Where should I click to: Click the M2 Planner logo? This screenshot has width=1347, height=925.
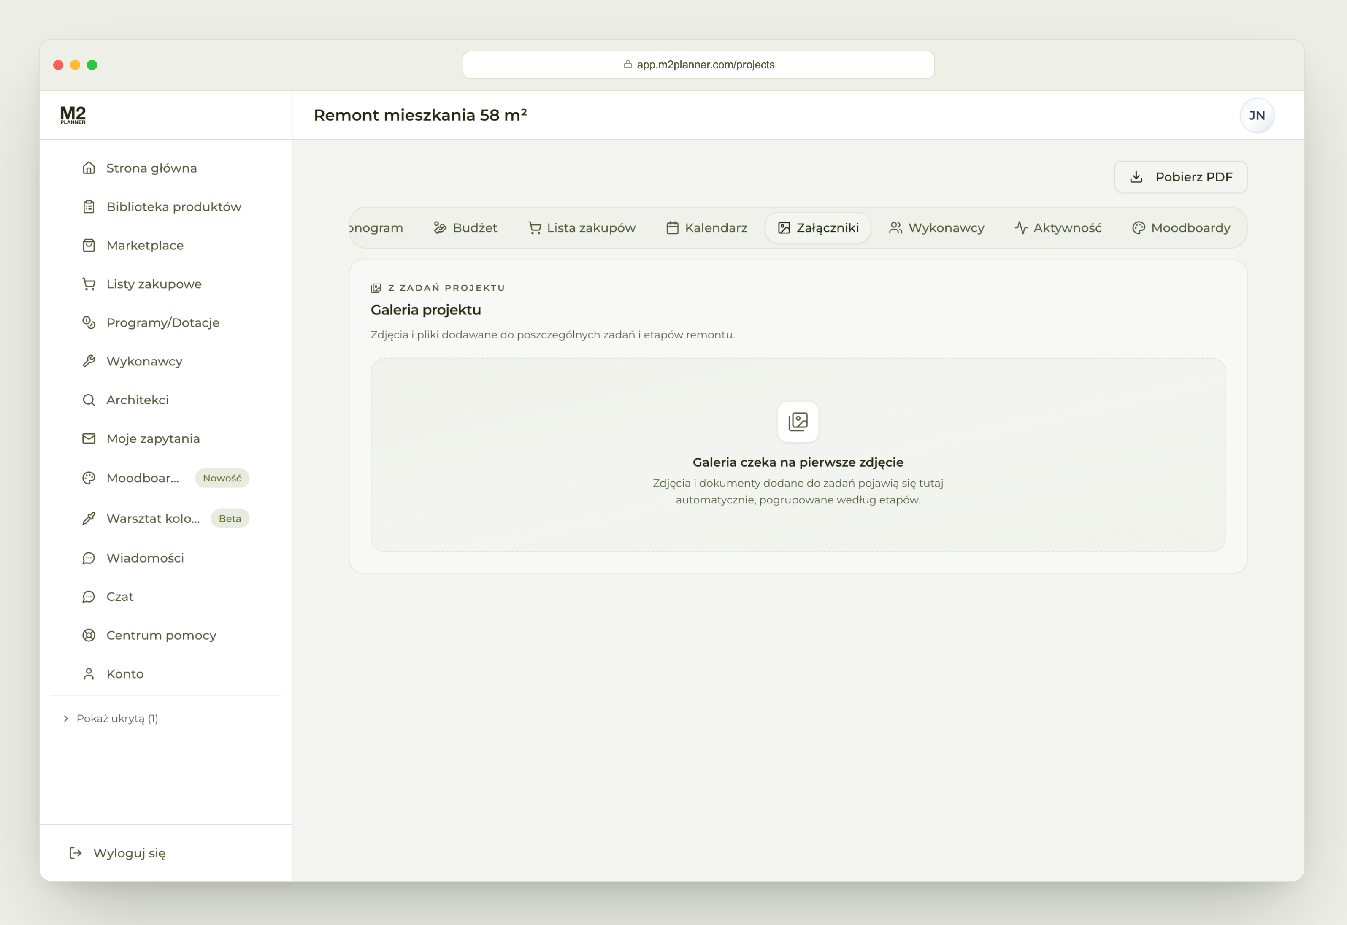tap(73, 115)
